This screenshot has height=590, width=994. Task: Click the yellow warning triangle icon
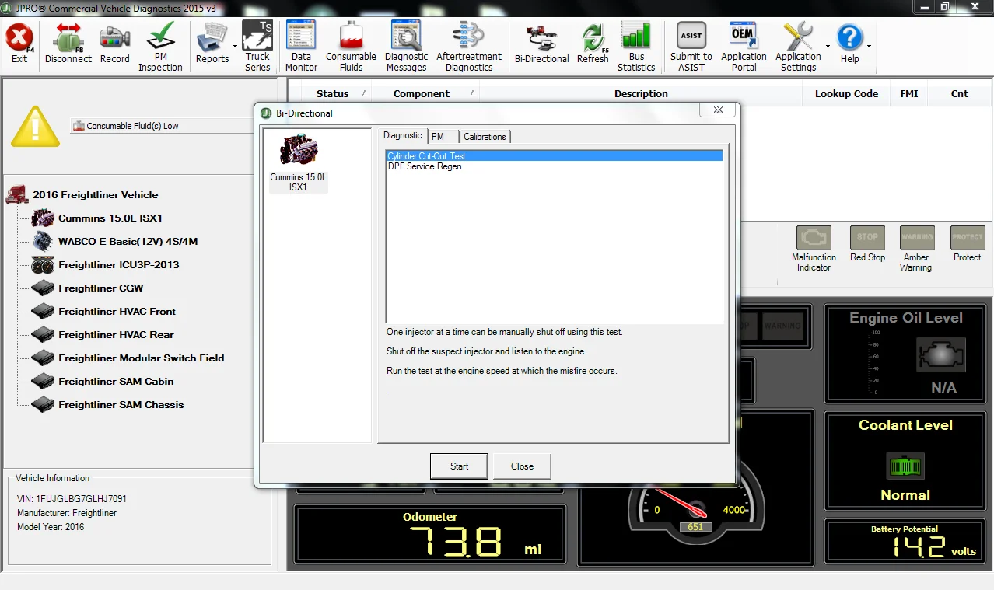point(35,126)
